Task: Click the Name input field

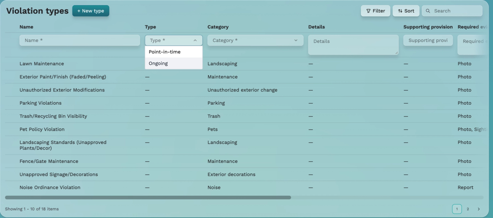Action: pos(79,40)
